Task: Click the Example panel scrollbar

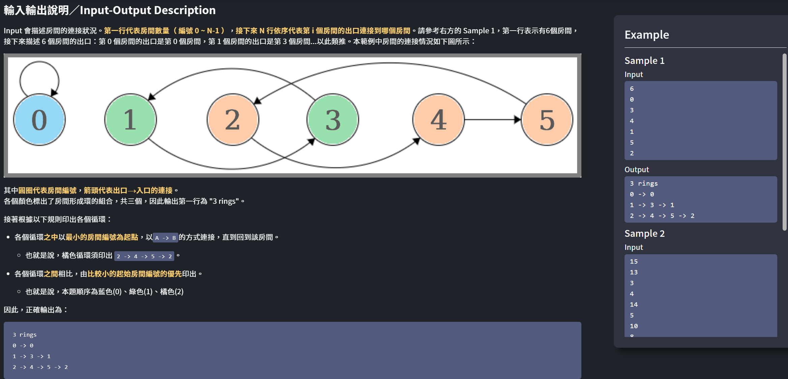Action: pyautogui.click(x=785, y=142)
